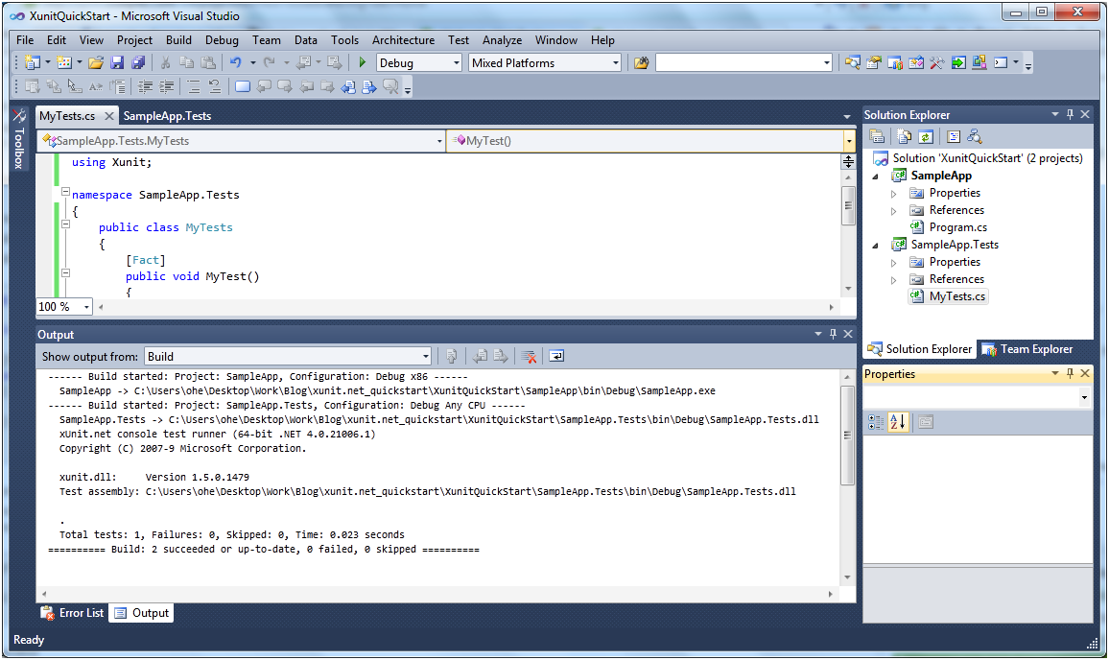Expand Properties under SampleApp project
1109x660 pixels.
[893, 194]
